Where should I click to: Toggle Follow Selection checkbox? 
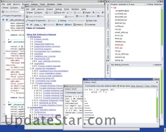point(145,4)
